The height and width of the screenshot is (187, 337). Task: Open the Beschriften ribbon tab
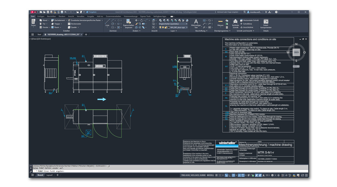51,16
